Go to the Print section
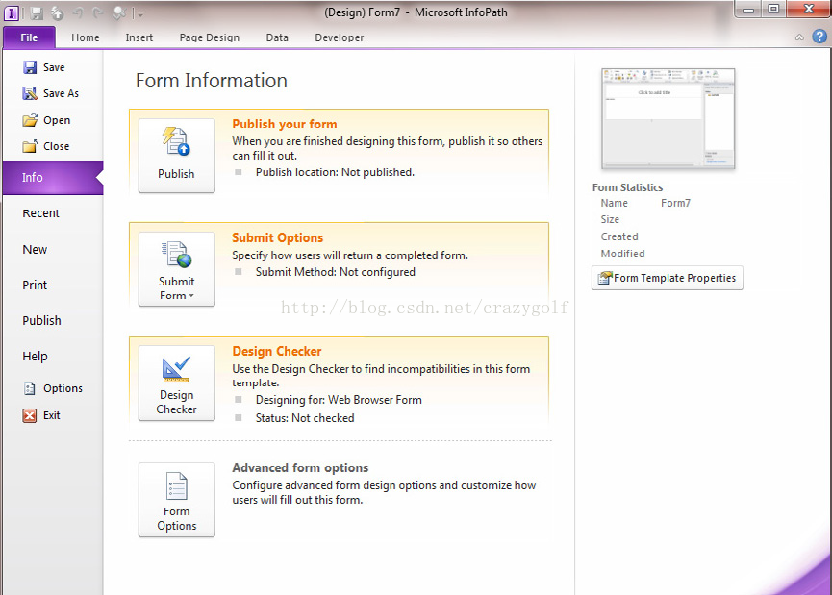Viewport: 832px width, 595px height. click(35, 285)
